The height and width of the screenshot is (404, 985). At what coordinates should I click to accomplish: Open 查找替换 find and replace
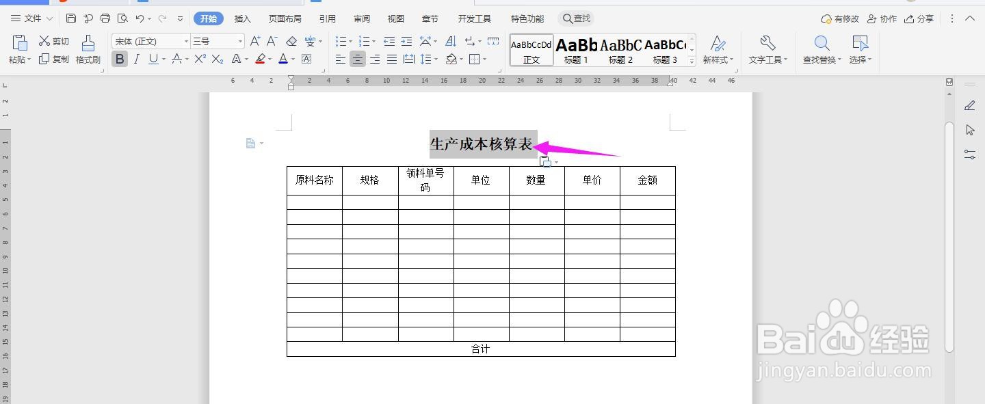(x=822, y=50)
